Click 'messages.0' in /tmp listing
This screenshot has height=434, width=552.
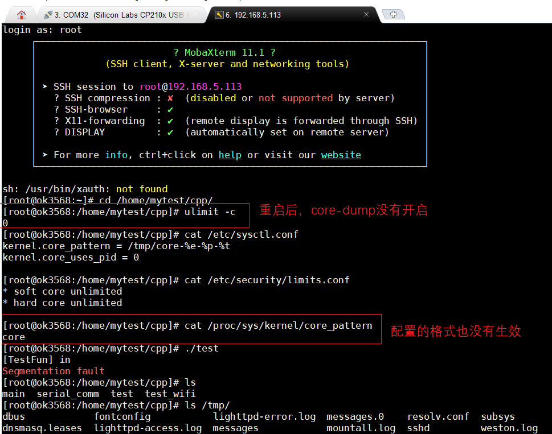click(355, 416)
